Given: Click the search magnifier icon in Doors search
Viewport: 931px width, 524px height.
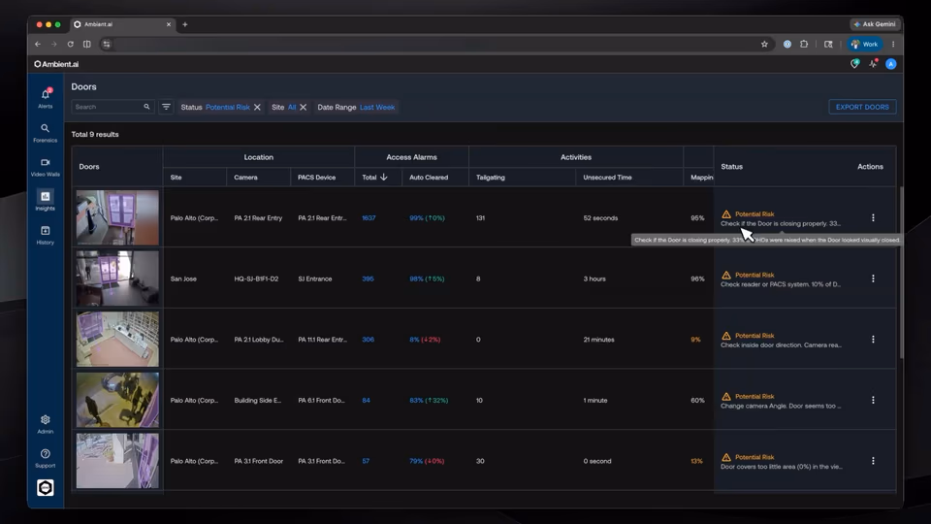Looking at the screenshot, I should tap(146, 107).
